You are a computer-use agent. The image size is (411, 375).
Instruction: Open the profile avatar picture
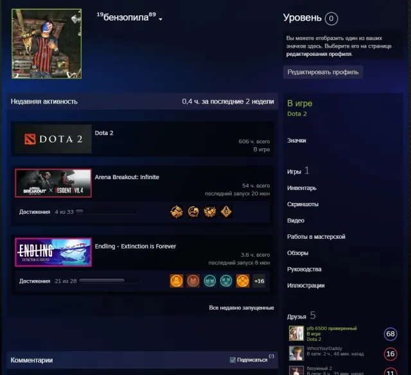click(x=47, y=44)
